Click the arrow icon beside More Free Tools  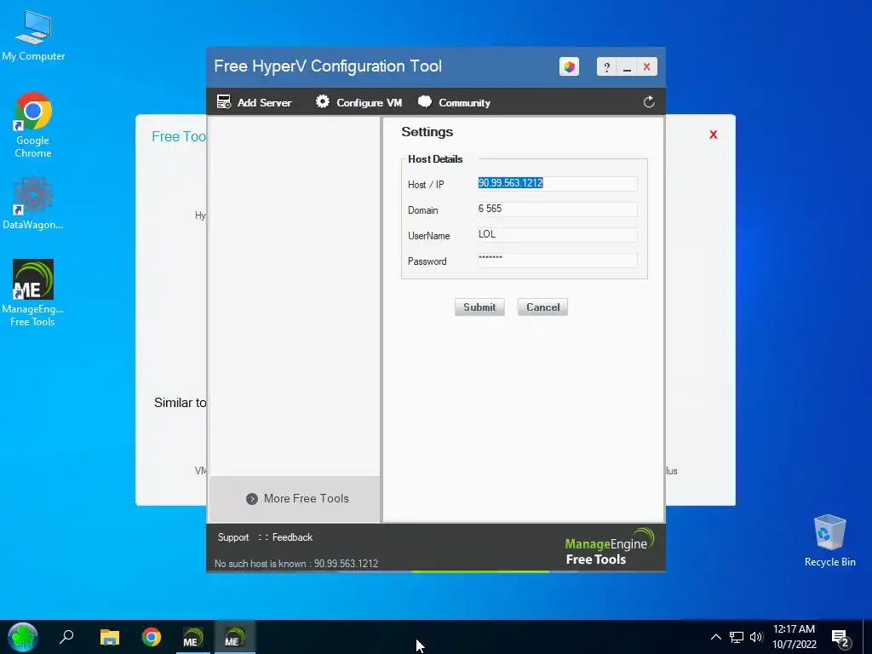252,499
